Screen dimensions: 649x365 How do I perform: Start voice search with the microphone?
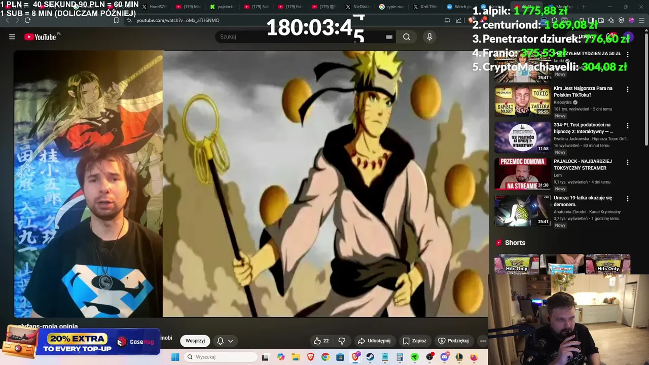429,36
